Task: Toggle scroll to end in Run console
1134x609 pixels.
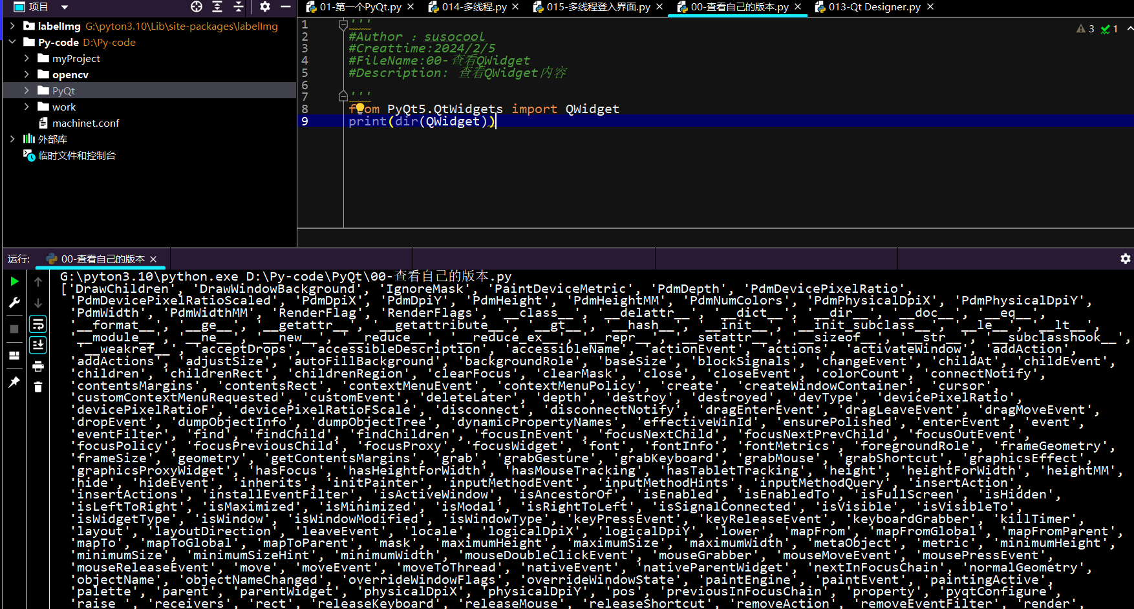Action: click(38, 345)
